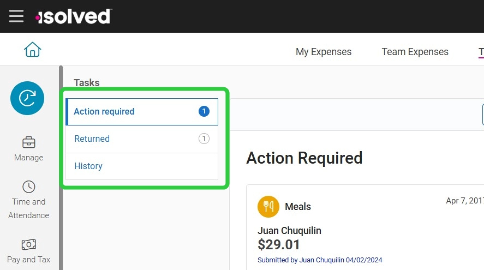Open the Pay and Tax money icon

click(x=29, y=245)
